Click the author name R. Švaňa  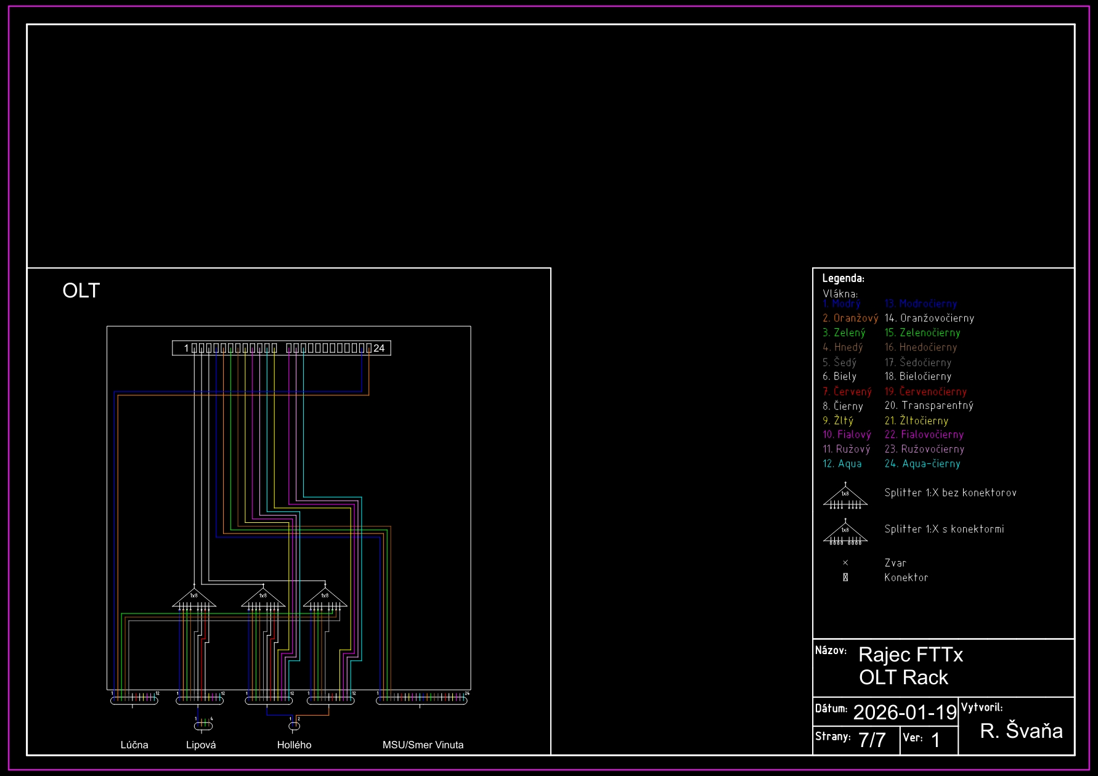pos(1021,731)
